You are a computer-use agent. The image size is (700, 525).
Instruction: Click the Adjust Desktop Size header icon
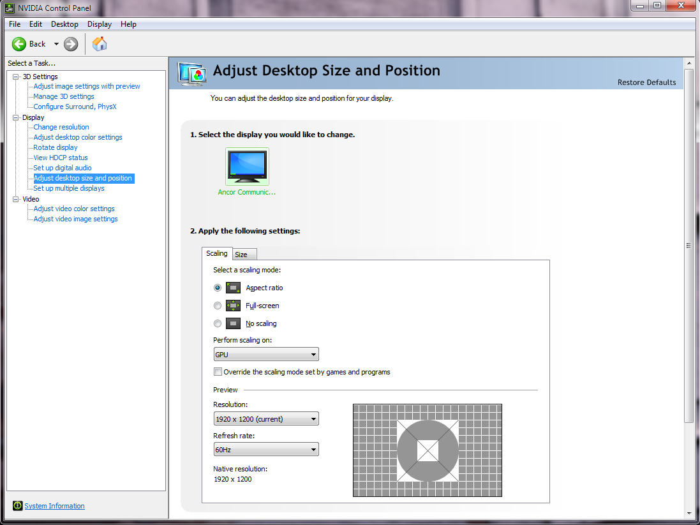(192, 73)
